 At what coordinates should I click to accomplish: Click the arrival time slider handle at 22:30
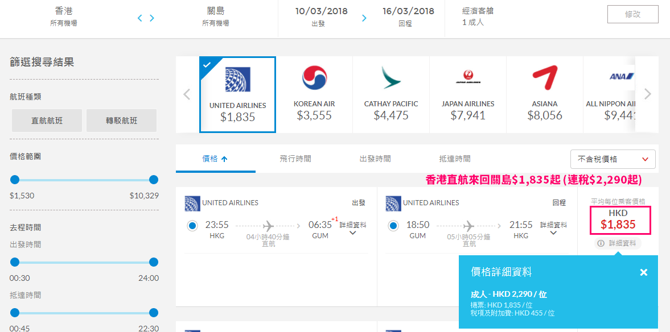pyautogui.click(x=154, y=312)
